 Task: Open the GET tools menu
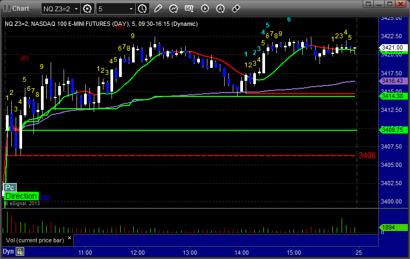[189, 9]
